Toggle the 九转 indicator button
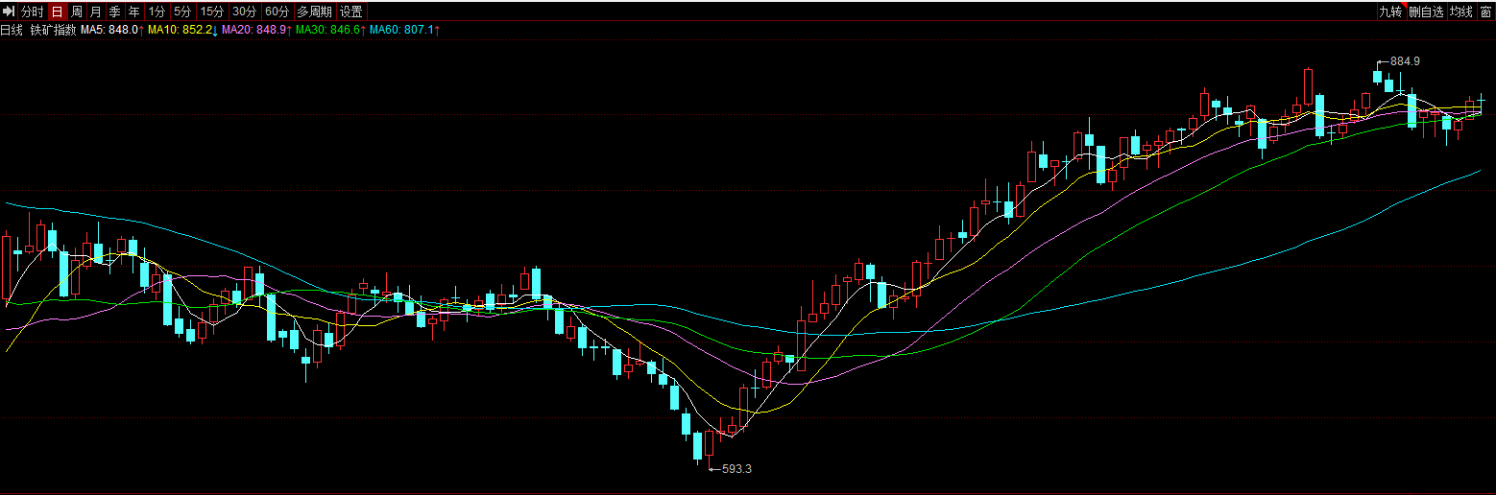Screen dimensions: 1496x495 1390,12
